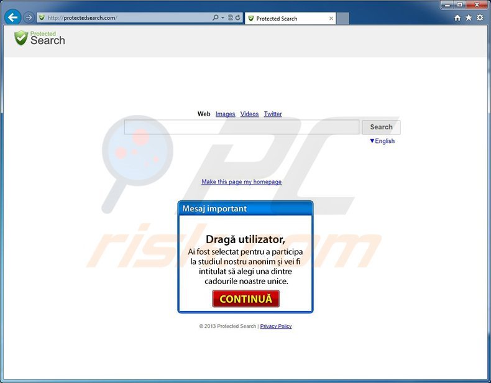Click the Dragă utilizator heading text

click(245, 239)
